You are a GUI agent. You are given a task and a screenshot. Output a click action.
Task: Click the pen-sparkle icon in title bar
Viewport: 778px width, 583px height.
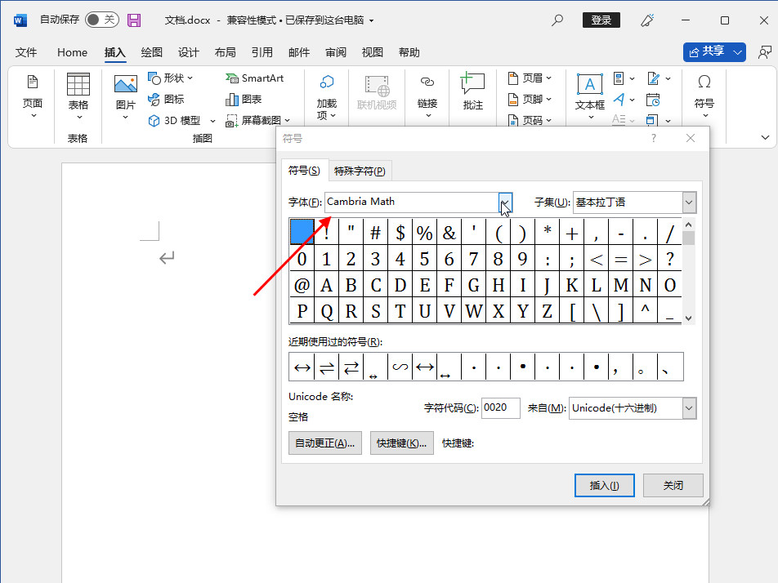tap(647, 20)
